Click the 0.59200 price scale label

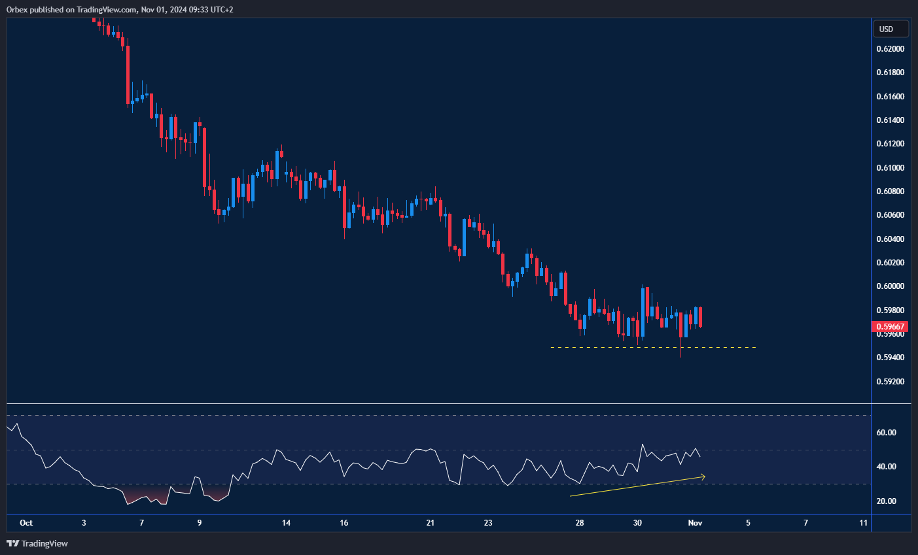(890, 381)
